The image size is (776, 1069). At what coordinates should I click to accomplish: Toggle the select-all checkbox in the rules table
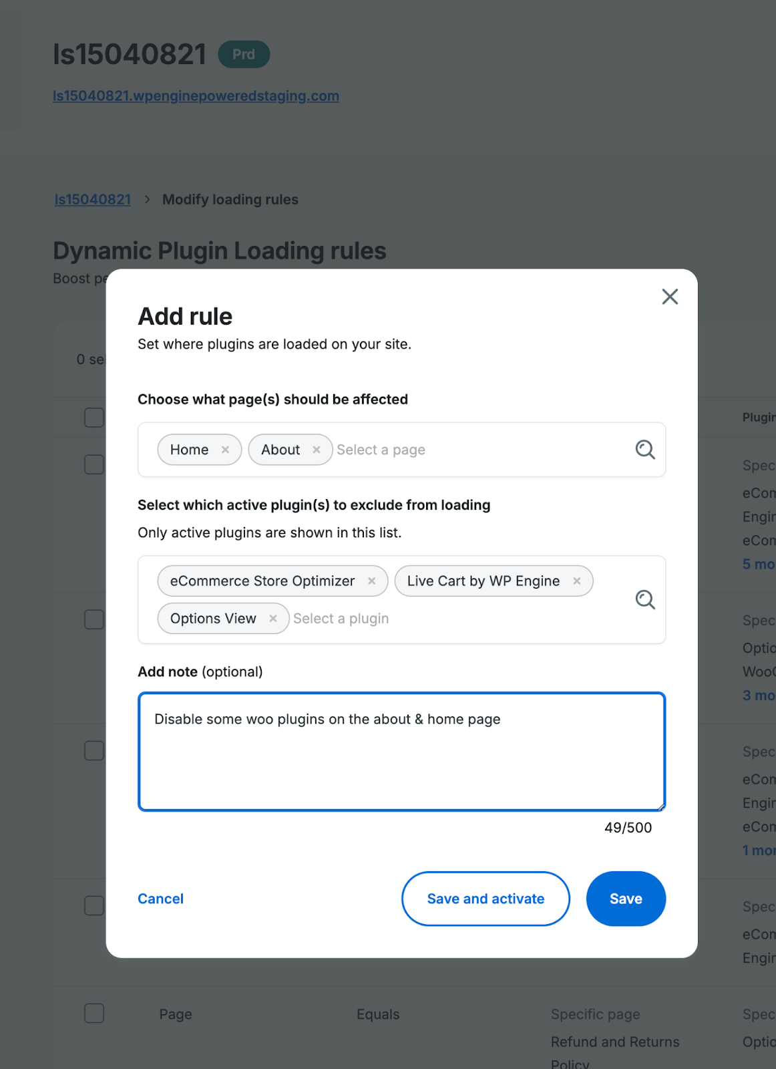pyautogui.click(x=93, y=417)
